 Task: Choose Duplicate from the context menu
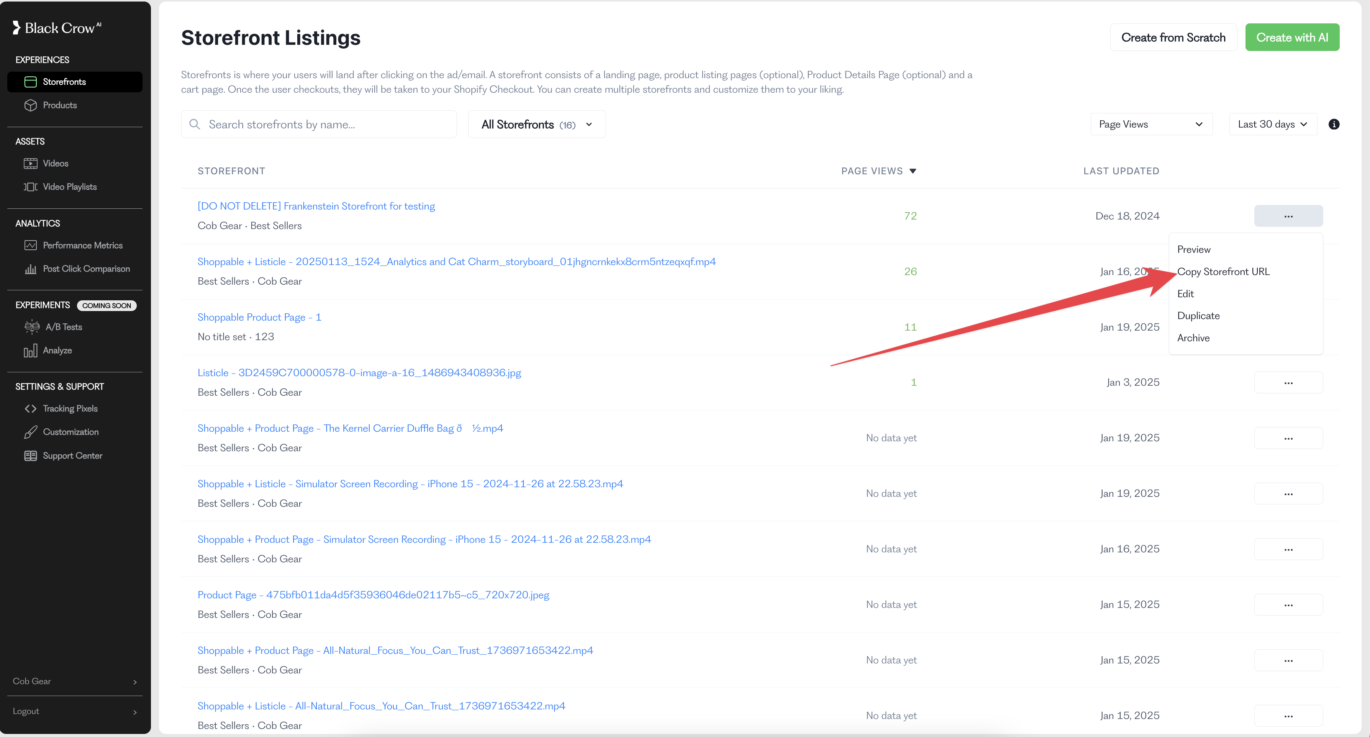pyautogui.click(x=1198, y=316)
